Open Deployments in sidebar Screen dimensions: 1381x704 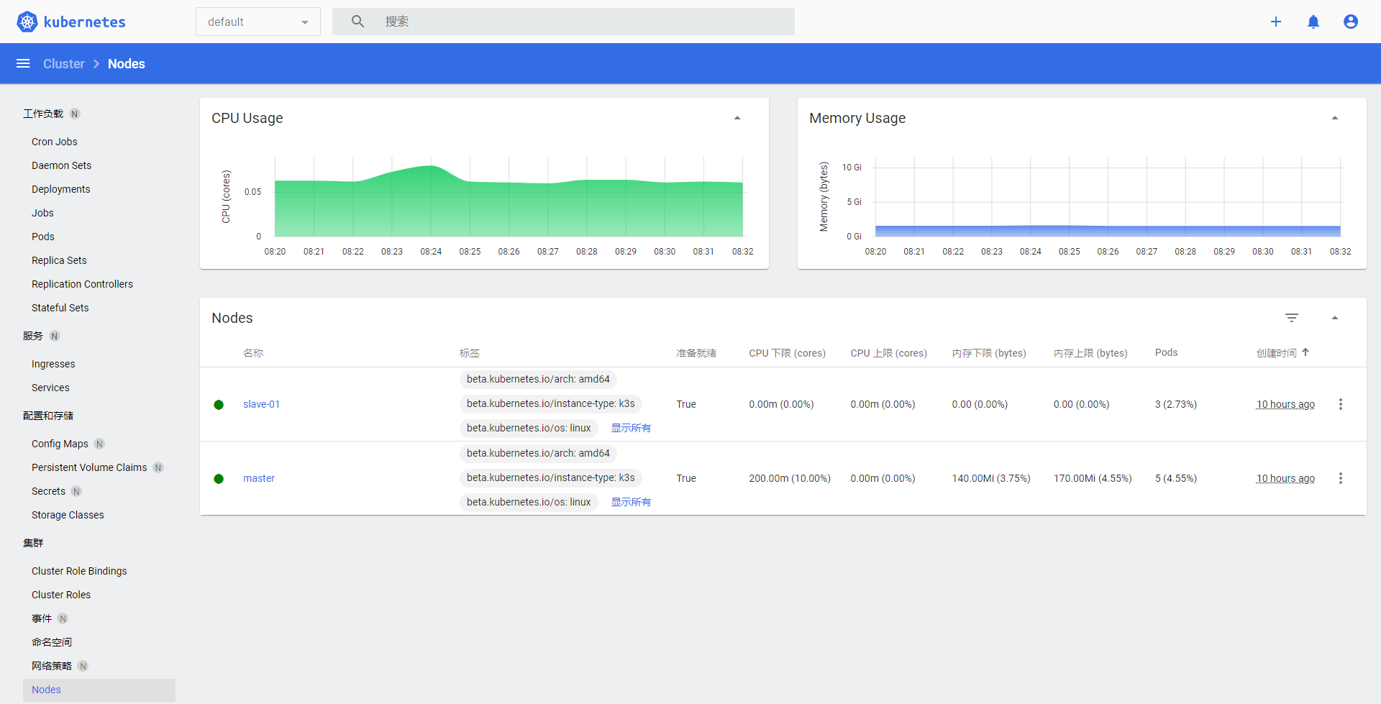coord(61,189)
